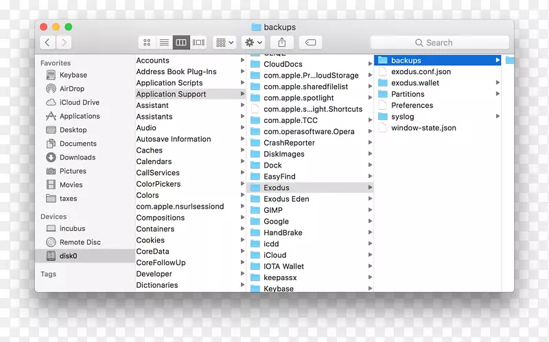Select the Exodus folder
The height and width of the screenshot is (342, 549).
coord(310,187)
